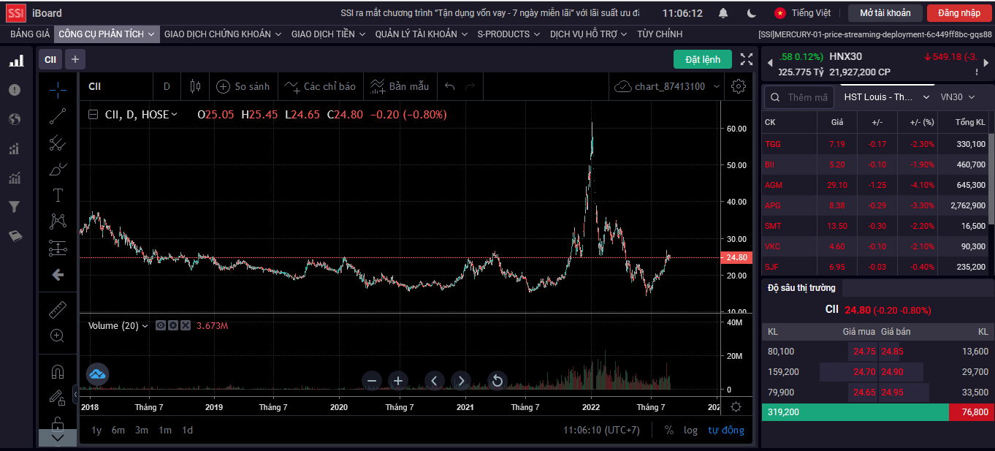Open the BẢNG GIÁ menu

click(30, 34)
